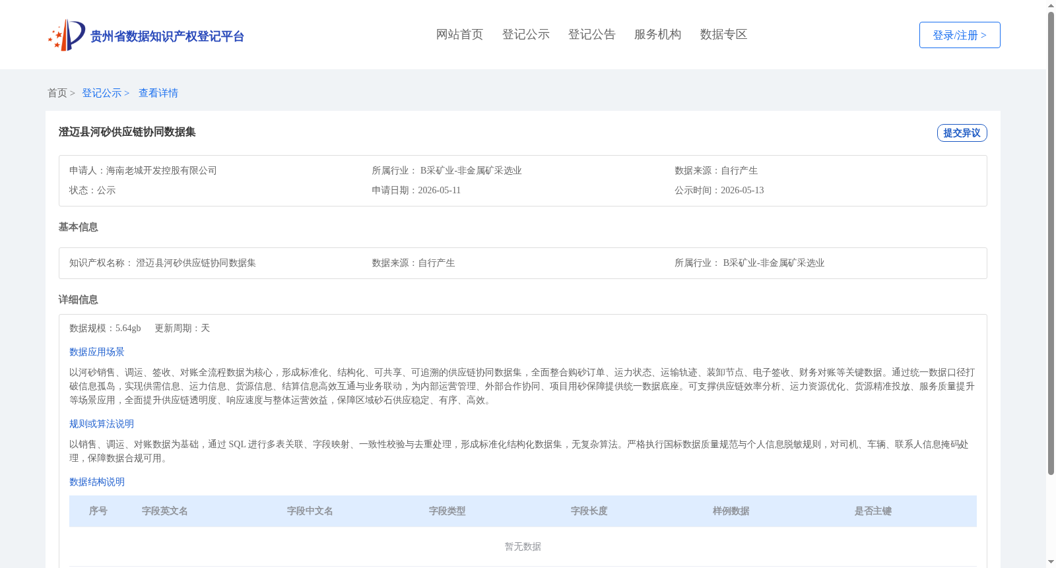Click the 数据结构说明 heading
Image resolution: width=1056 pixels, height=568 pixels.
(x=97, y=482)
